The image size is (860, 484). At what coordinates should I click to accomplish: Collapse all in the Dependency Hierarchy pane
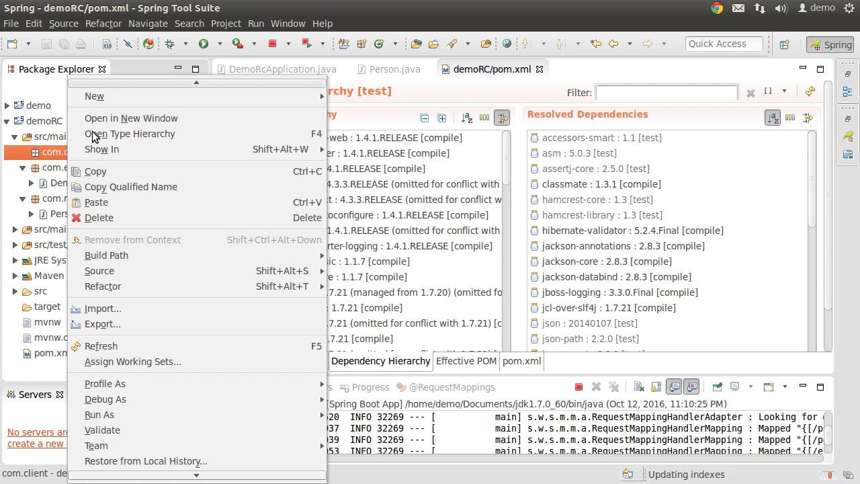click(x=424, y=118)
